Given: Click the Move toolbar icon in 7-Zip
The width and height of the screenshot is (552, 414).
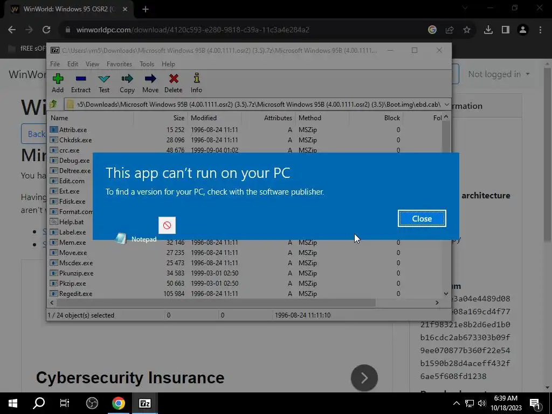Looking at the screenshot, I should coord(150,84).
